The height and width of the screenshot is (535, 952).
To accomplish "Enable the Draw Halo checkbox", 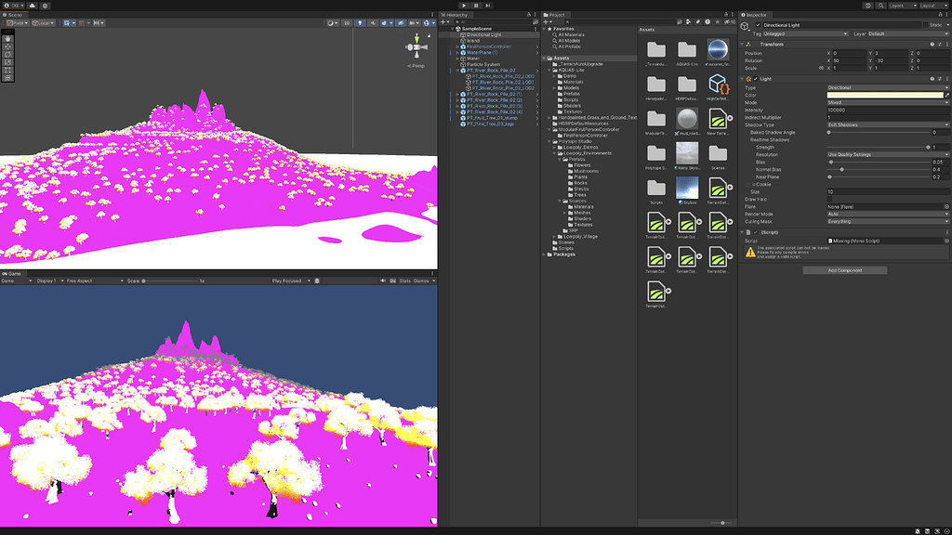I will (830, 199).
